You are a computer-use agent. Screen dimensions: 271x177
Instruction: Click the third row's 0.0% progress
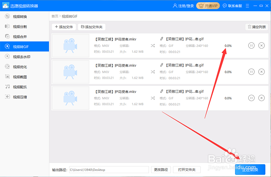tap(228, 98)
